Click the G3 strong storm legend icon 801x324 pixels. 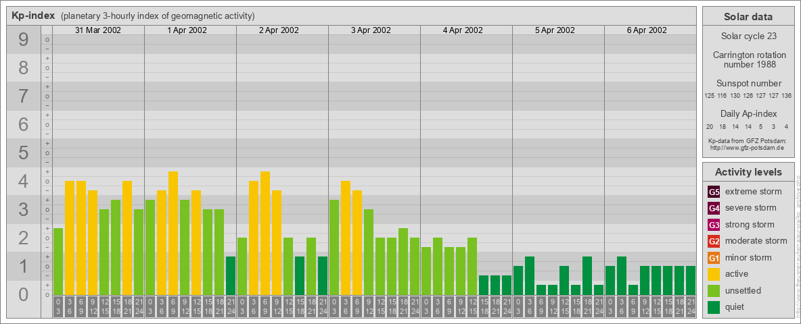tap(714, 225)
